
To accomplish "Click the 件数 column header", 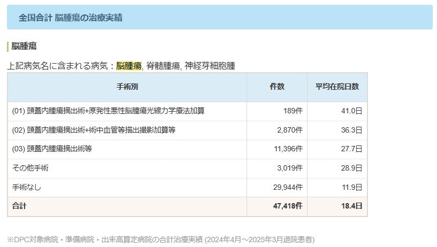I will 277,87.
